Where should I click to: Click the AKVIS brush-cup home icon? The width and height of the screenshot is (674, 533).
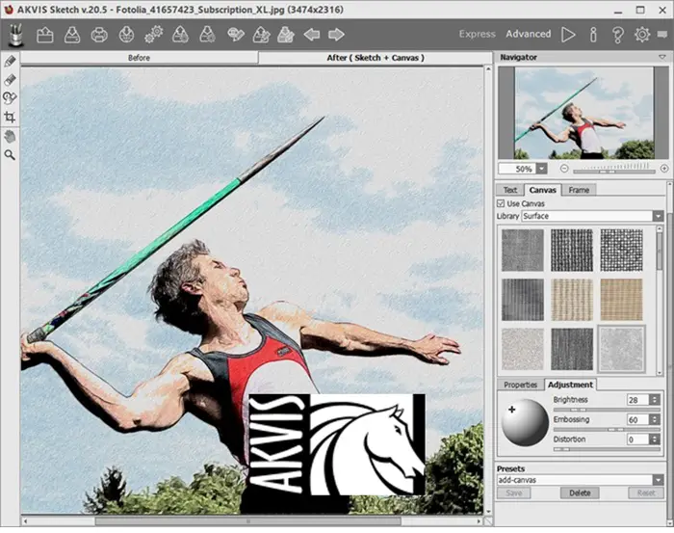pyautogui.click(x=15, y=35)
